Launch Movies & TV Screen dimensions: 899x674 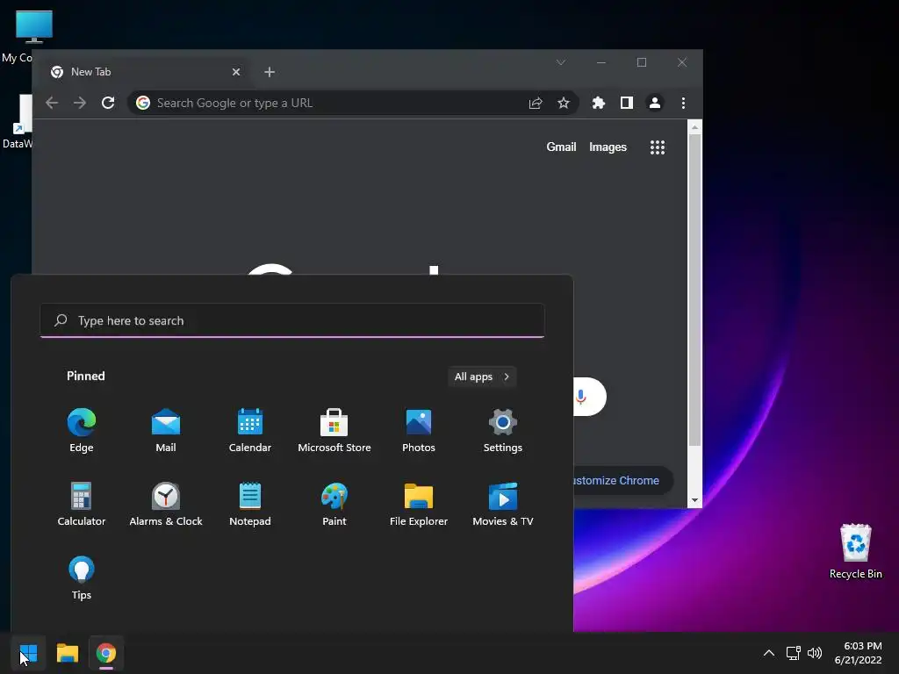(x=503, y=505)
